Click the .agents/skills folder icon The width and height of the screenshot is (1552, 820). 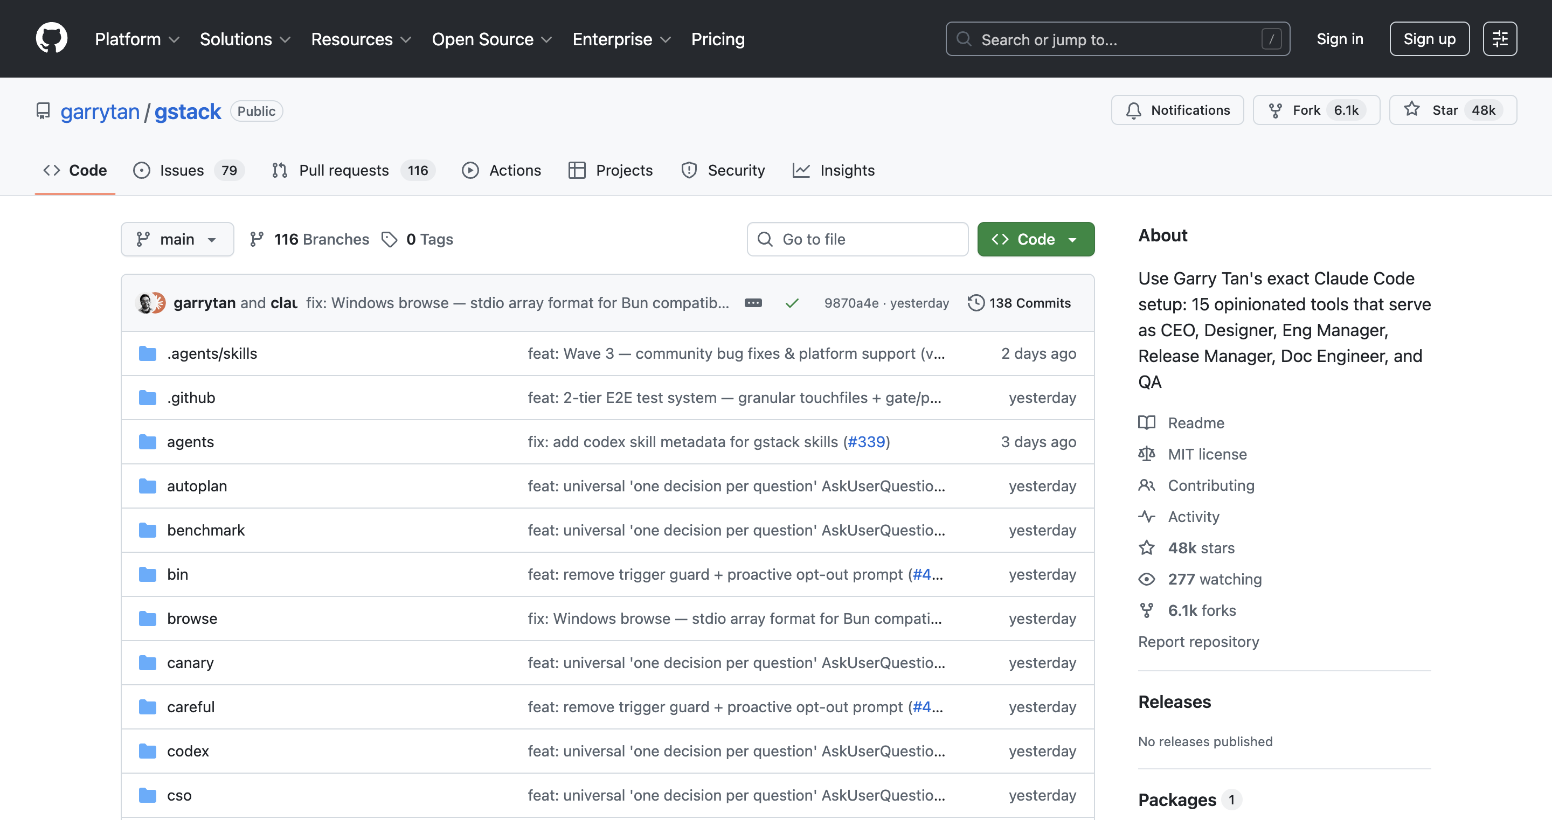point(148,353)
